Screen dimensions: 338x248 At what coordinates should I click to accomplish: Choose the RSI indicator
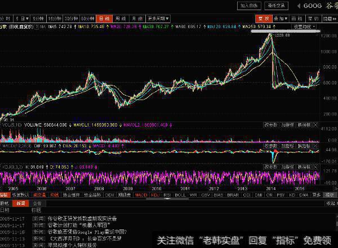[167, 195]
